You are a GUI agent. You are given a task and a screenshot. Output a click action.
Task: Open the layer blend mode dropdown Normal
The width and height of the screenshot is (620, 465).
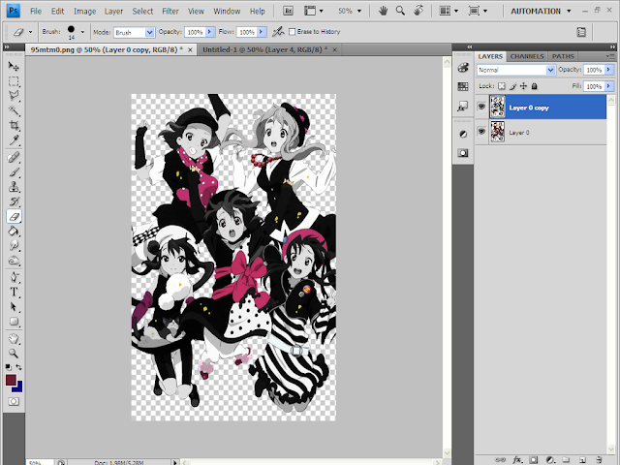coord(515,70)
